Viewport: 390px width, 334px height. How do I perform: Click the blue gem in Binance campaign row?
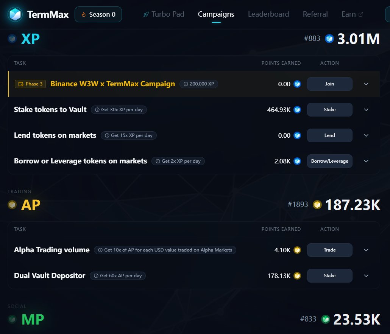pyautogui.click(x=297, y=84)
